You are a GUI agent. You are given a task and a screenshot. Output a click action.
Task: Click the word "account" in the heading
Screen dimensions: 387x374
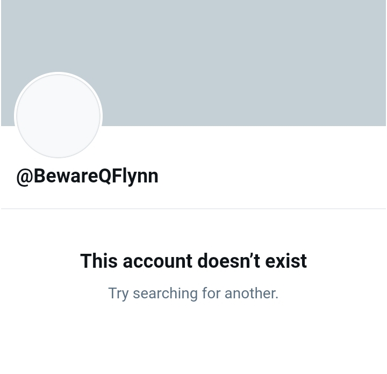157,261
